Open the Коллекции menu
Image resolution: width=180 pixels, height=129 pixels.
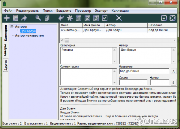click(x=120, y=10)
